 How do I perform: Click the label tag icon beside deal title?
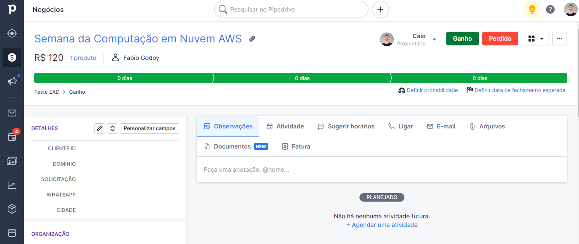(252, 39)
